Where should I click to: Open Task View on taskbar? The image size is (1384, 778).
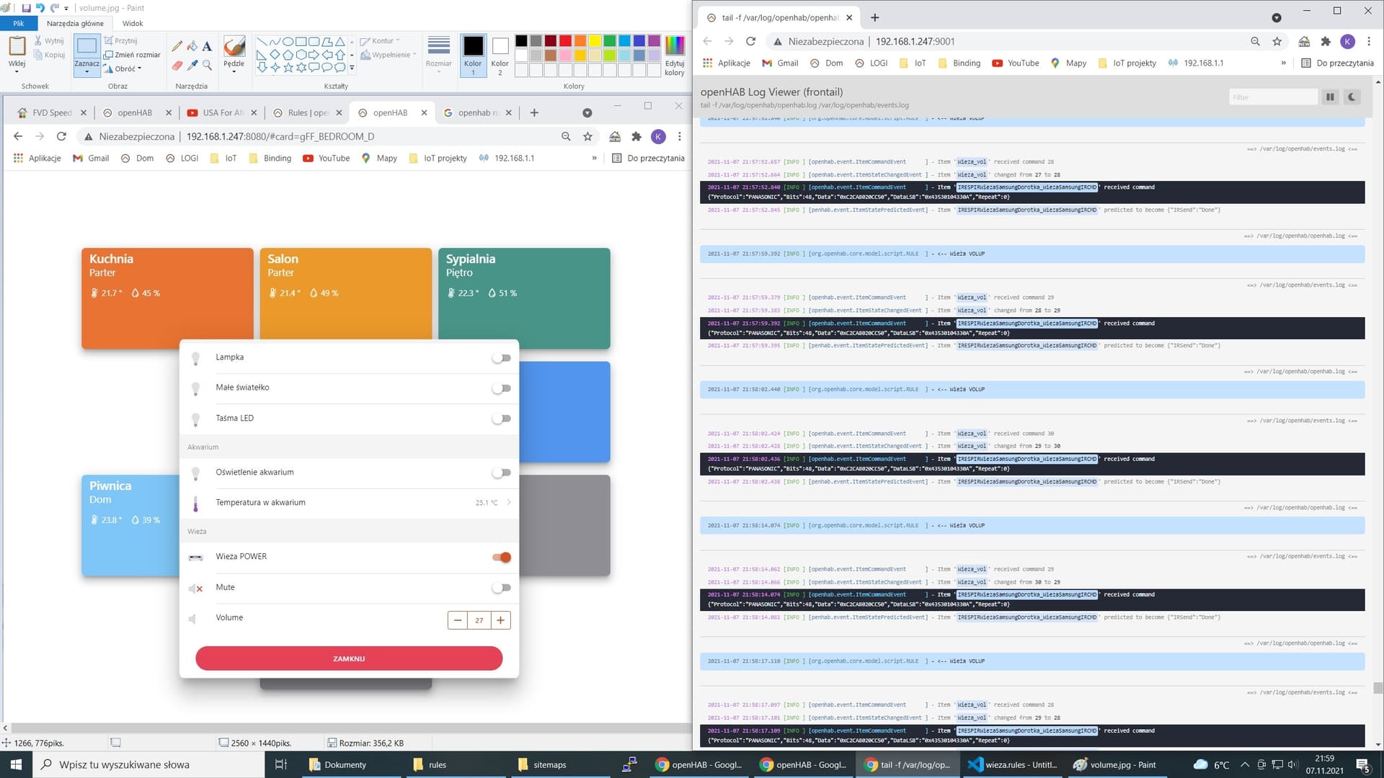pos(281,764)
